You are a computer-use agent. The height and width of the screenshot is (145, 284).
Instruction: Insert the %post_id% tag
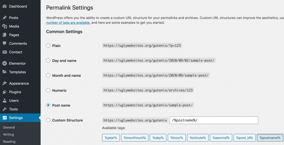coord(245,138)
